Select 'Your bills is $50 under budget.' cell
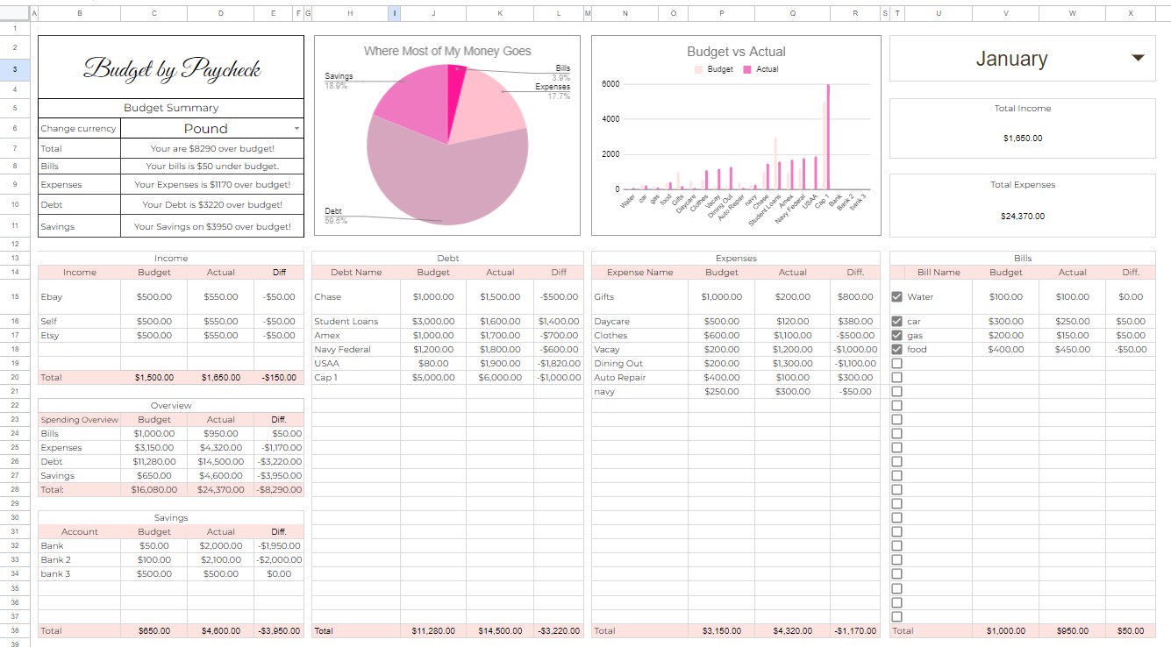 coord(212,166)
